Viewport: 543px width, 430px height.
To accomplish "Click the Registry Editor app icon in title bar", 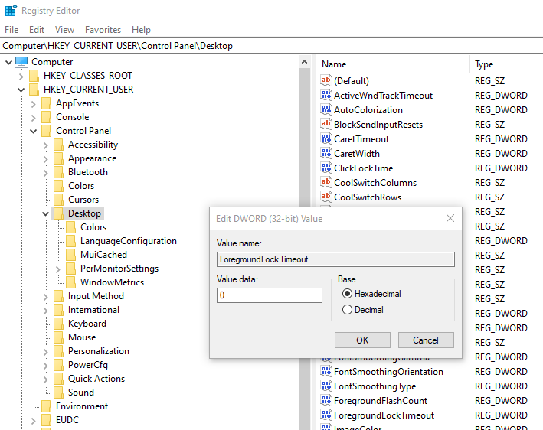I will 11,11.
